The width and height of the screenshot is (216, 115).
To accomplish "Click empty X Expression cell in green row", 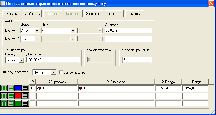I will 57,104.
